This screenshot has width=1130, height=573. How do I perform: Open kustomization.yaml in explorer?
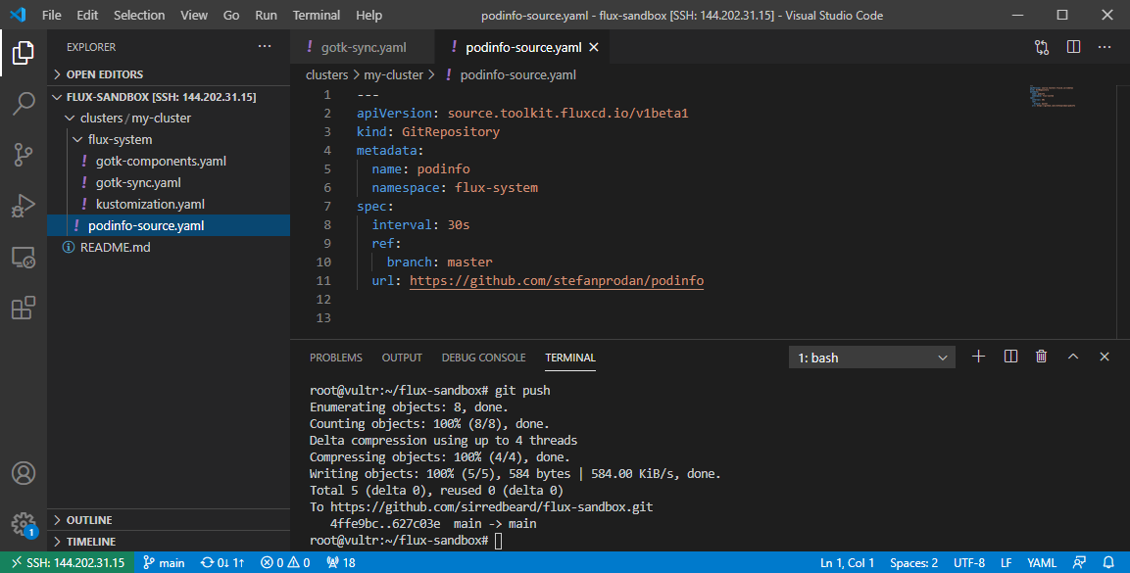(x=169, y=205)
